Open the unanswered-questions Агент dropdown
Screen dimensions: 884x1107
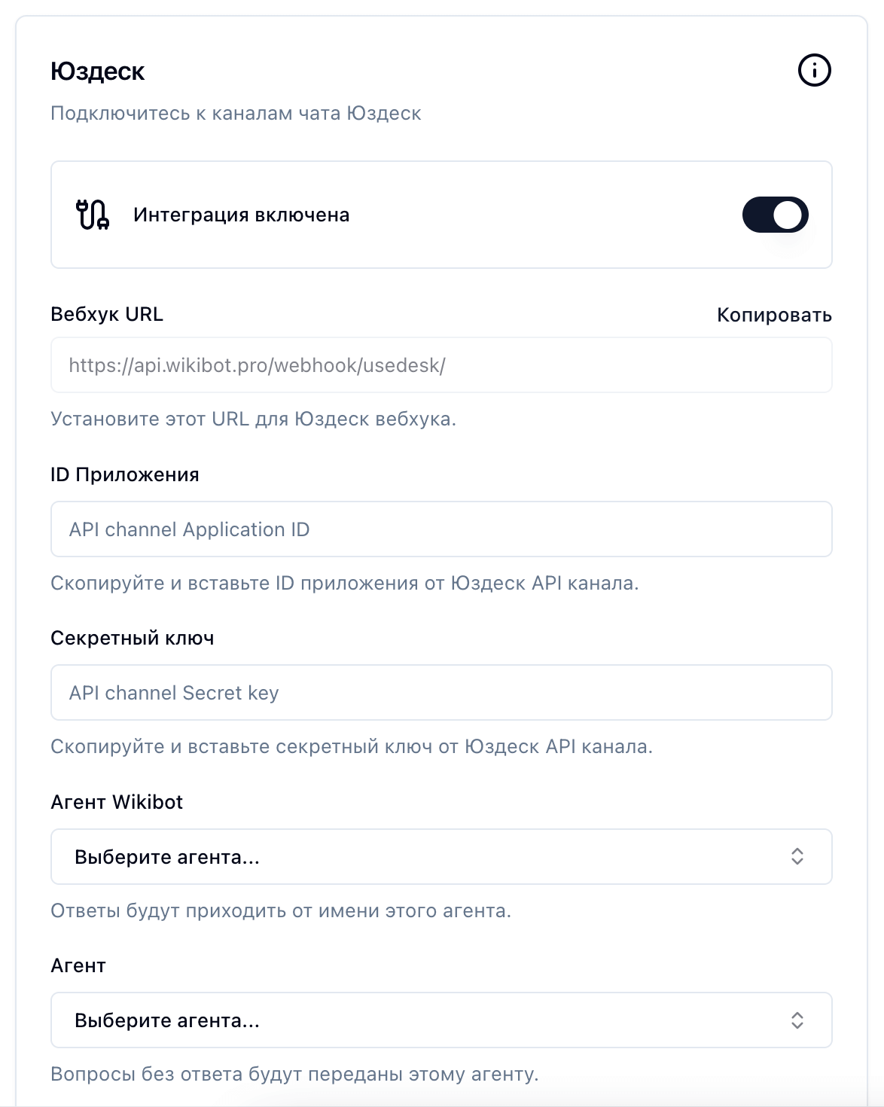point(441,1020)
